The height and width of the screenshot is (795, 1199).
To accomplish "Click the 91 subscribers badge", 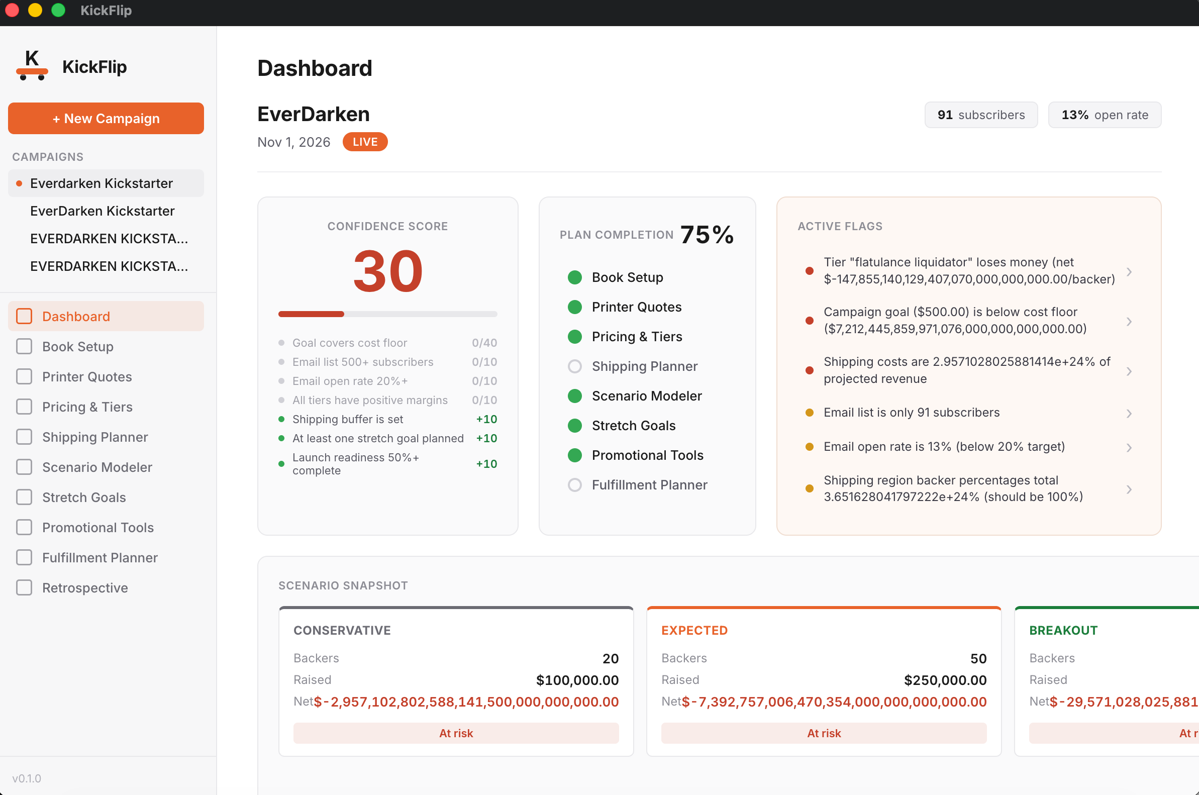I will point(980,115).
